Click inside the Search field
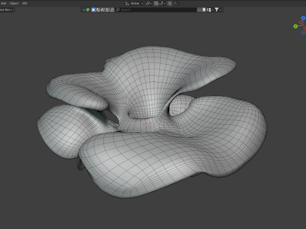The image size is (306, 229). [x=156, y=10]
